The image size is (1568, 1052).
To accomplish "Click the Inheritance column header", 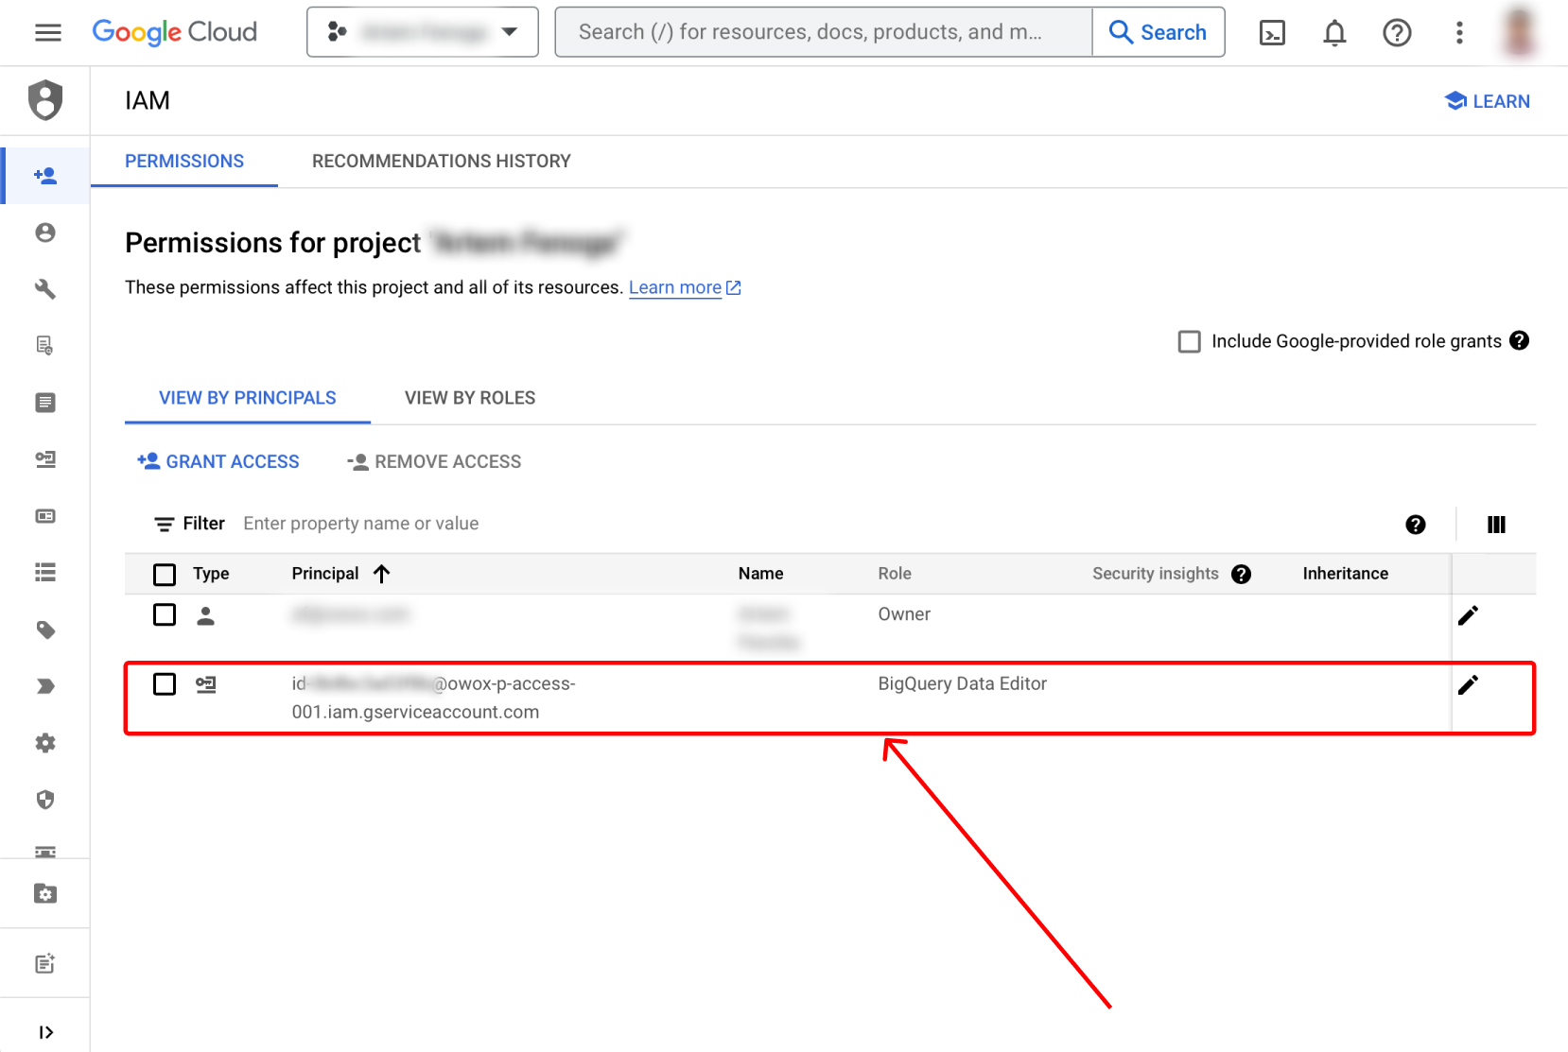I will [x=1345, y=574].
